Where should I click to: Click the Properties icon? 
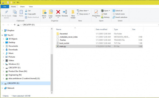point(96,12)
